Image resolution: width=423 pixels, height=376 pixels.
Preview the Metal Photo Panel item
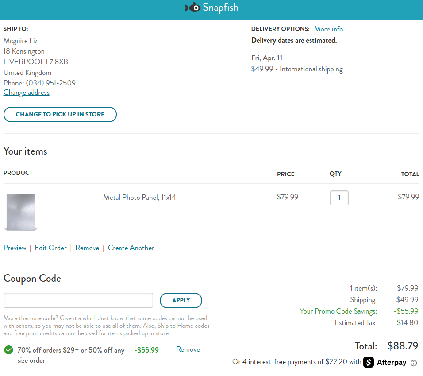tap(15, 248)
